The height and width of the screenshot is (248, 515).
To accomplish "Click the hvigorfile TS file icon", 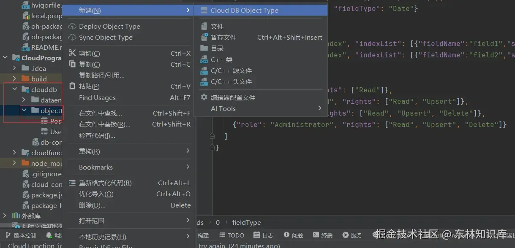I will (x=26, y=5).
